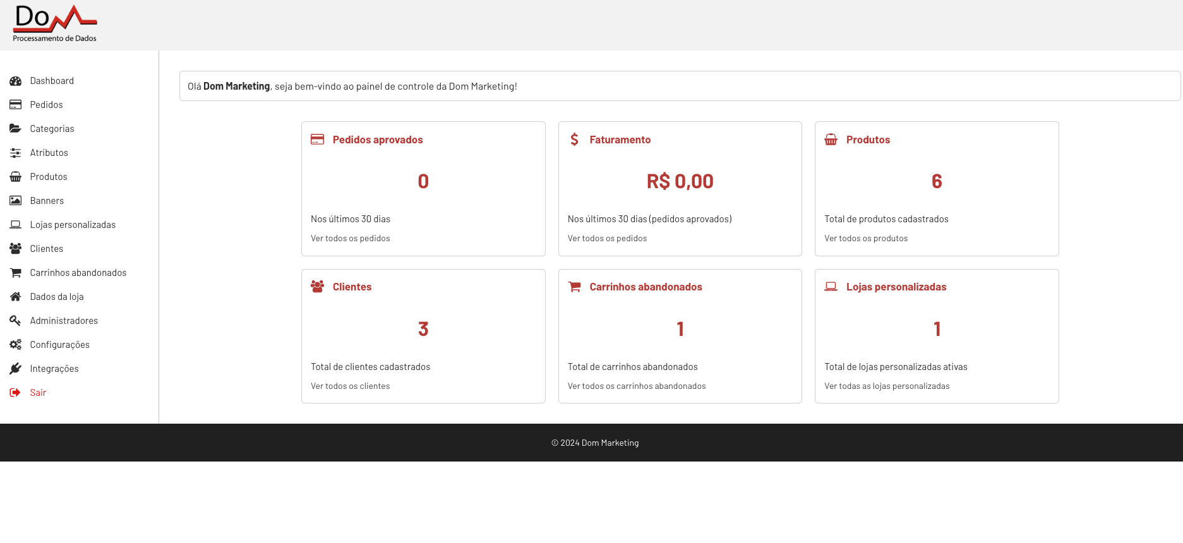The height and width of the screenshot is (543, 1183).
Task: Click 'Total de carrinhos abandonados' text
Action: (x=633, y=367)
